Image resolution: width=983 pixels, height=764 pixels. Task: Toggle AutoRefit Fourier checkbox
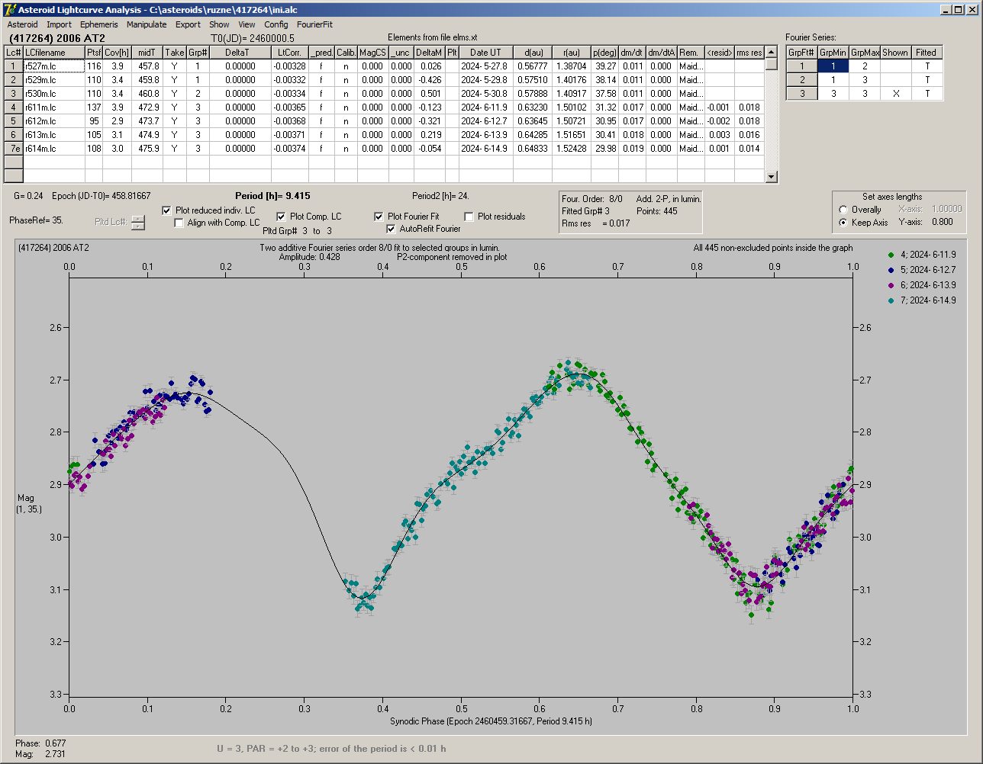coord(391,229)
